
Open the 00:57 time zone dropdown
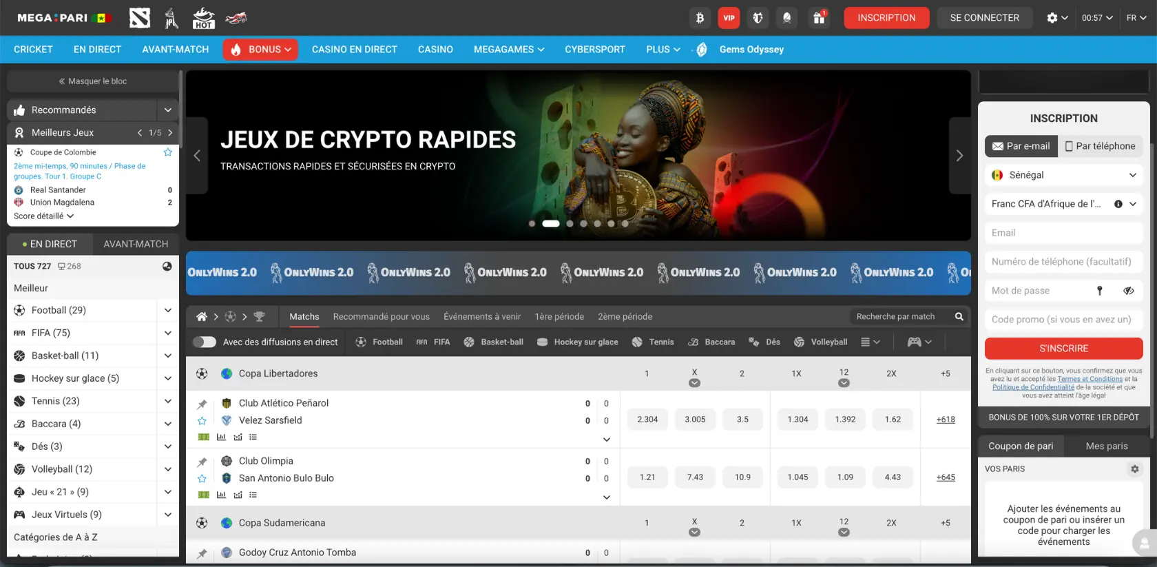coord(1097,18)
